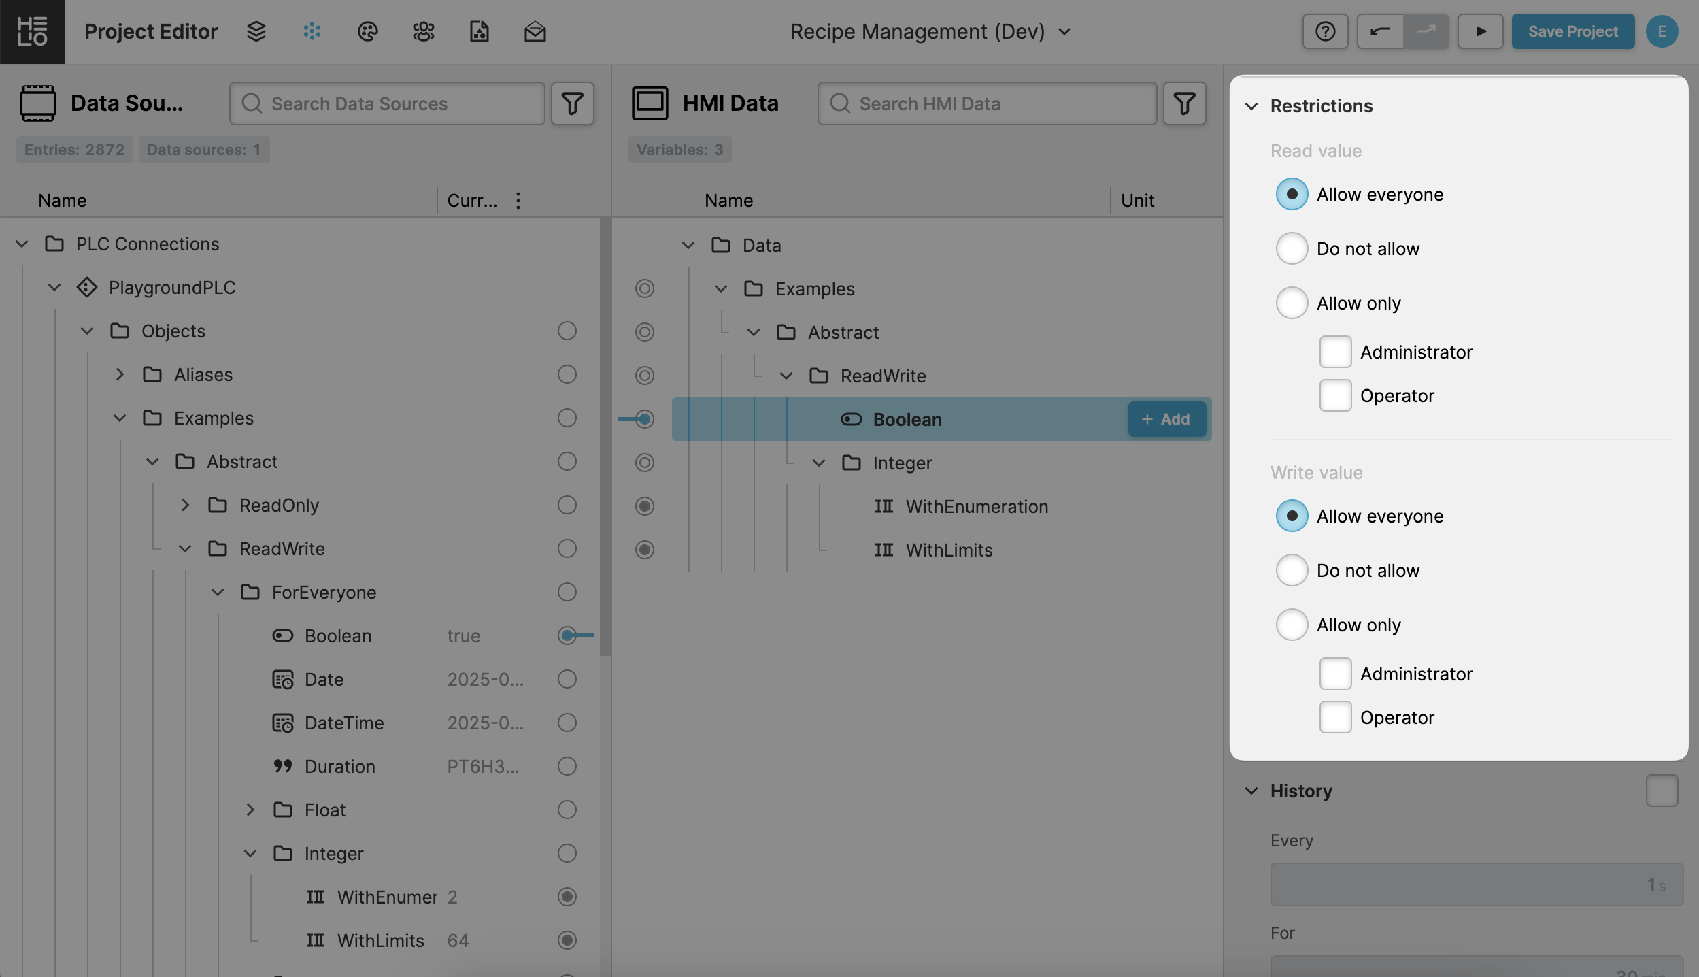
Task: Select 'Do not allow' under Read value
Action: (x=1292, y=248)
